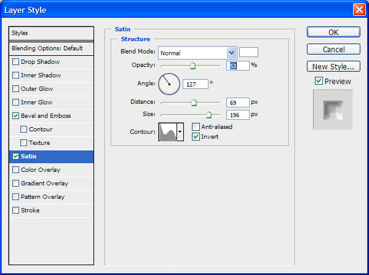Click the Angle value field

coord(196,84)
